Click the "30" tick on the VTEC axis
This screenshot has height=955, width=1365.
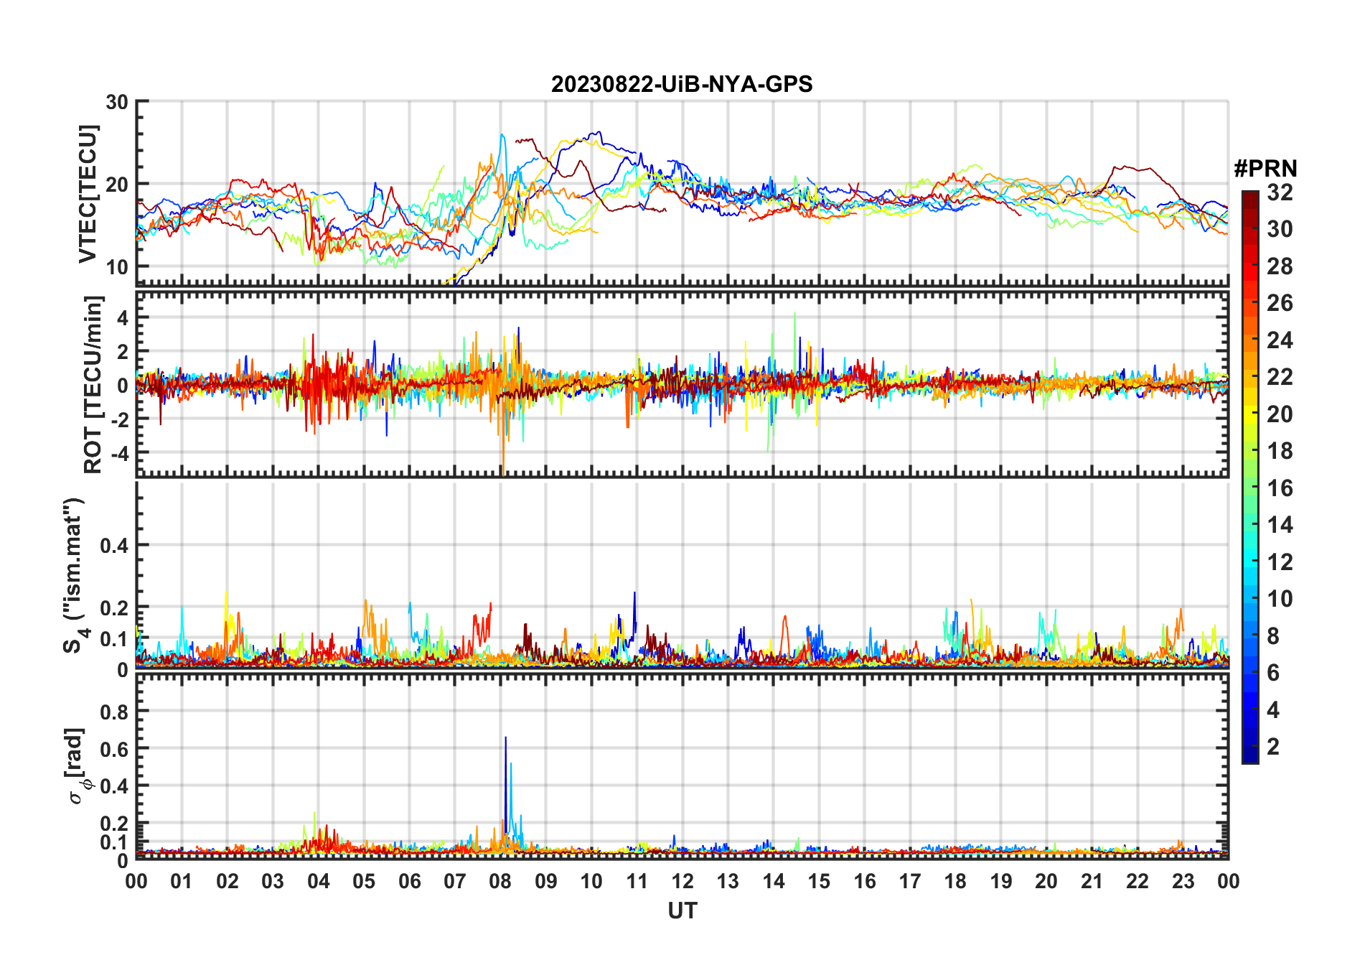coord(117,102)
